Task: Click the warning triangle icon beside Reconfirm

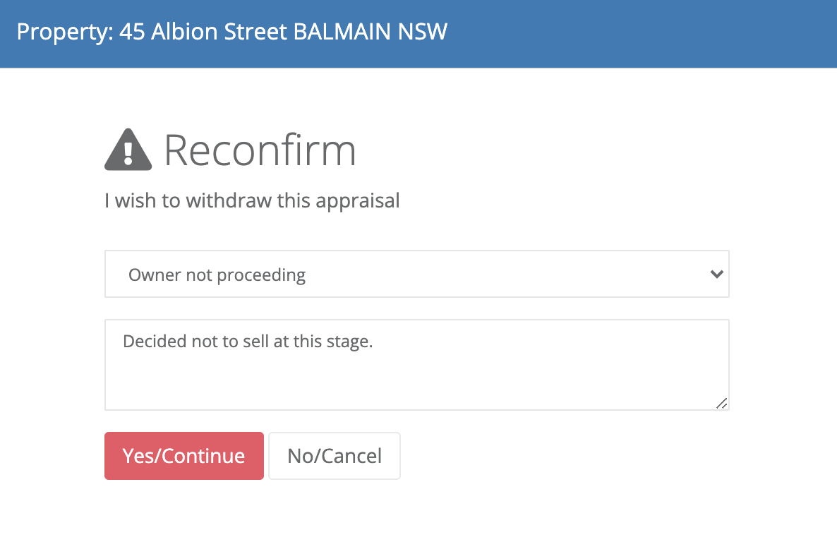Action: [128, 150]
